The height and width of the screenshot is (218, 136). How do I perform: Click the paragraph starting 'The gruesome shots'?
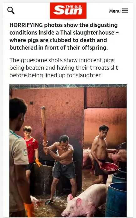tap(64, 68)
